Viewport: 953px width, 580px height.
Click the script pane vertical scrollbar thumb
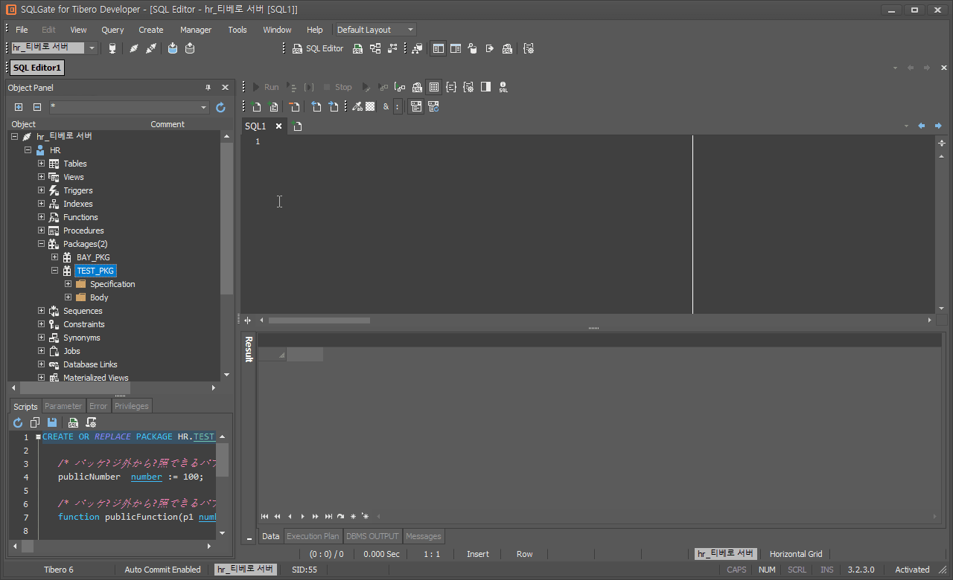[x=223, y=460]
